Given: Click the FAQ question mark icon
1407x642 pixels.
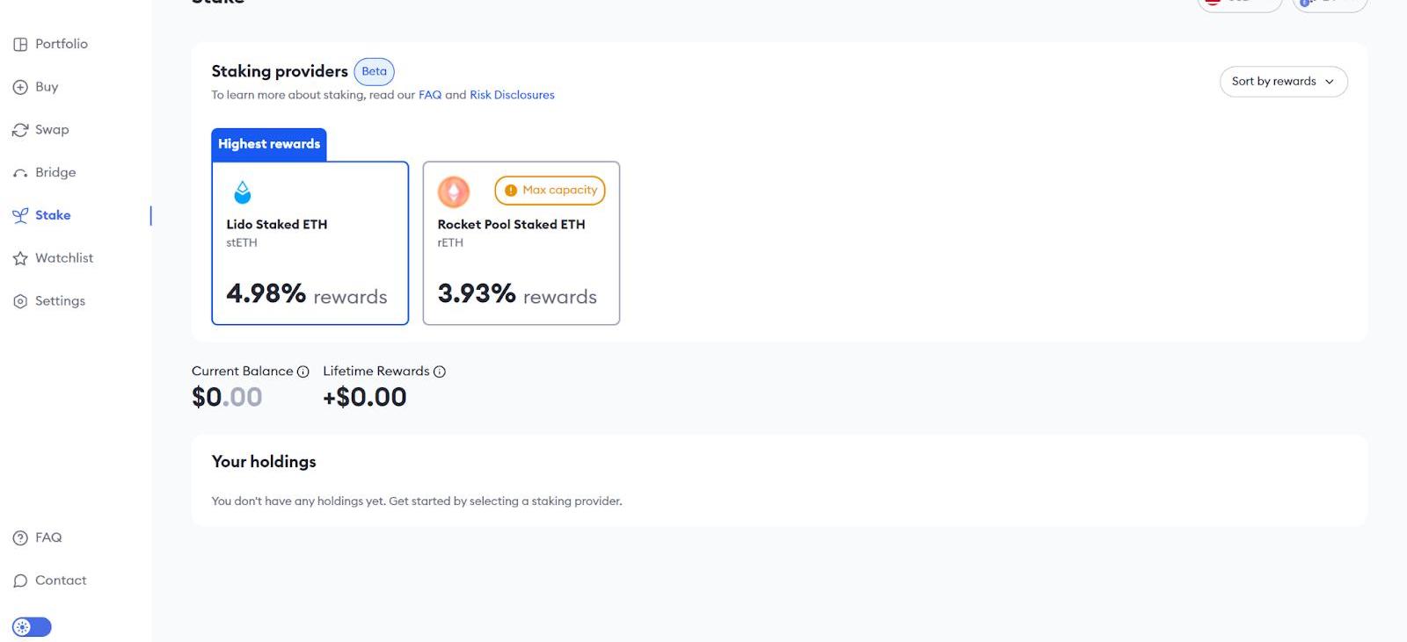Looking at the screenshot, I should [20, 537].
